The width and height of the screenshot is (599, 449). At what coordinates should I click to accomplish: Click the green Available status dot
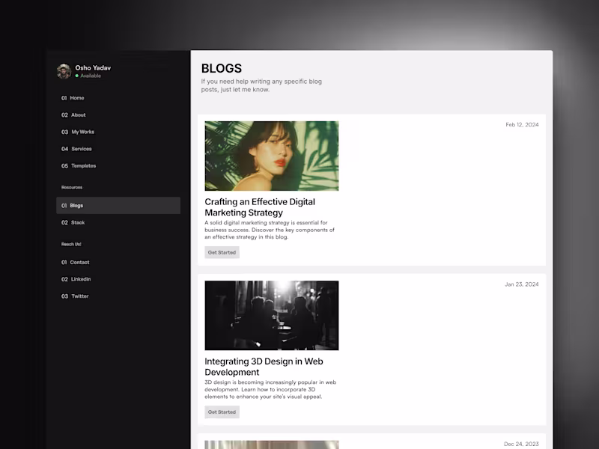tap(77, 76)
